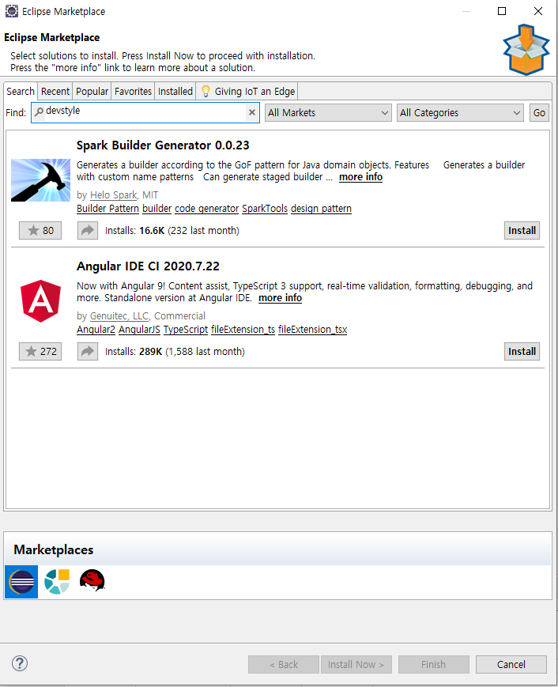Select the Eclipse marketplace icon

pos(21,582)
